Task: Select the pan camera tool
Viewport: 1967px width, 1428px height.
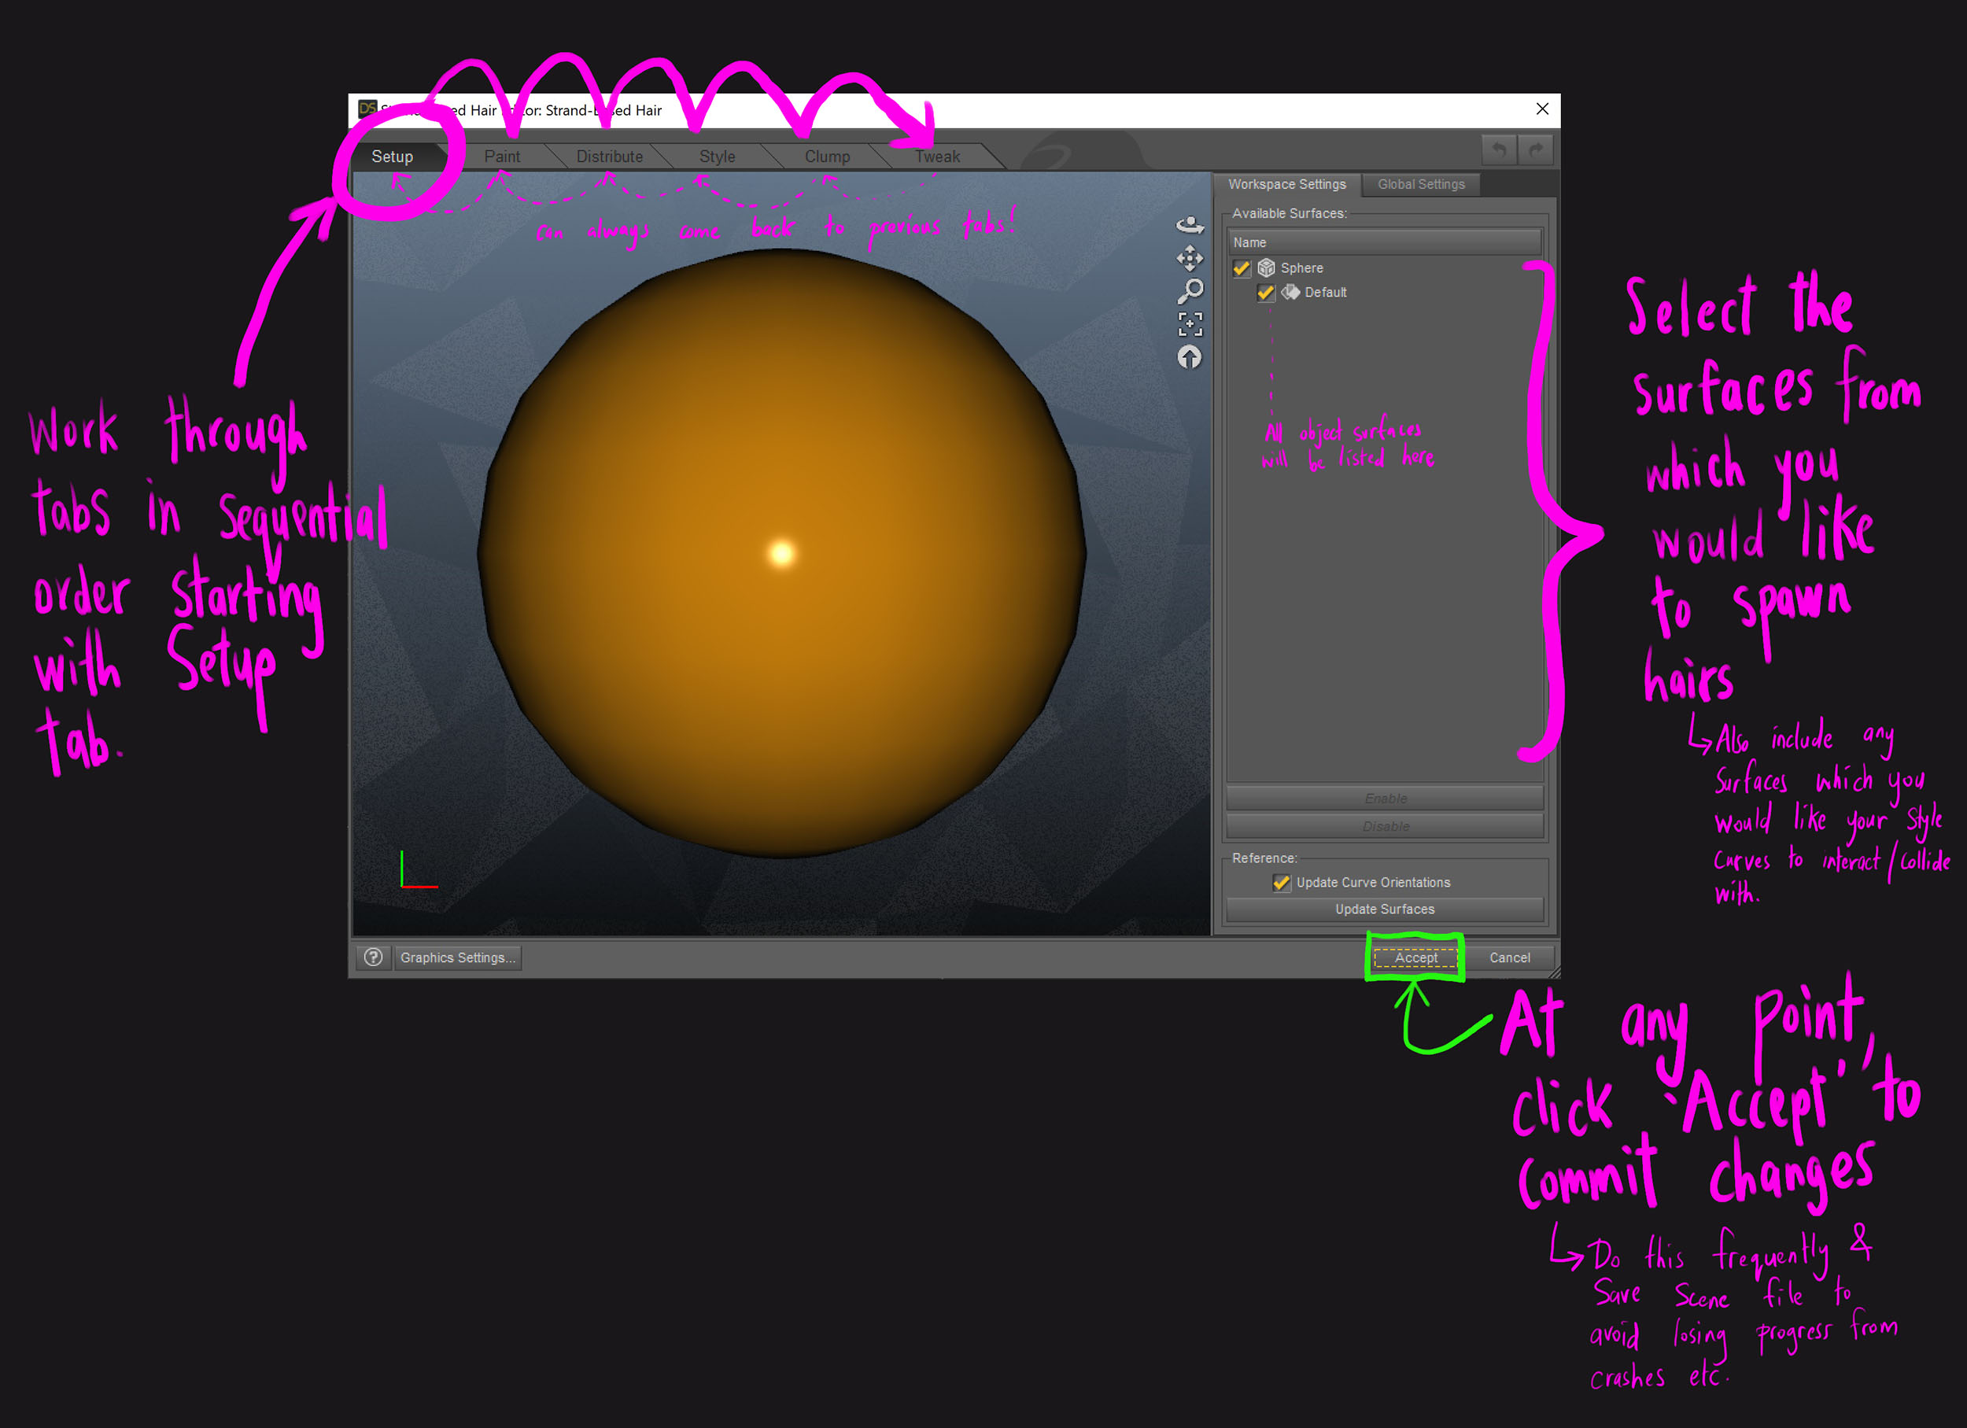Action: coord(1189,258)
